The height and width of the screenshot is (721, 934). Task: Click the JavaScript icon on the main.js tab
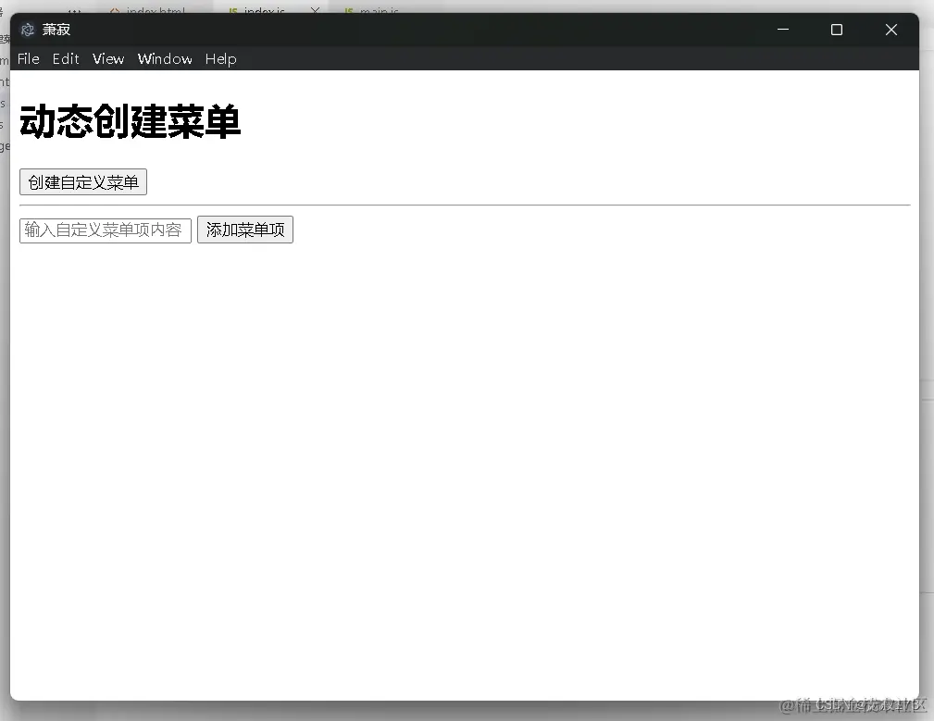click(350, 11)
